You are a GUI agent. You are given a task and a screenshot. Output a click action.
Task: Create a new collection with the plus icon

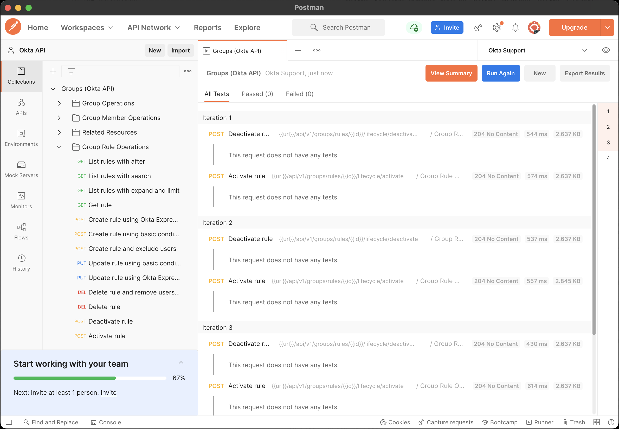click(x=53, y=71)
